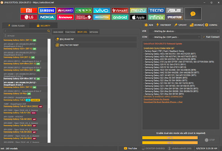Image resolution: width=222 pixels, height=151 pixels.
Task: Open the CONFIG settings
Action: point(211,25)
